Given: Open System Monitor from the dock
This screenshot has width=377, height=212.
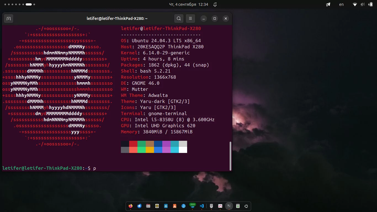Looking at the screenshot, I should coord(220,206).
